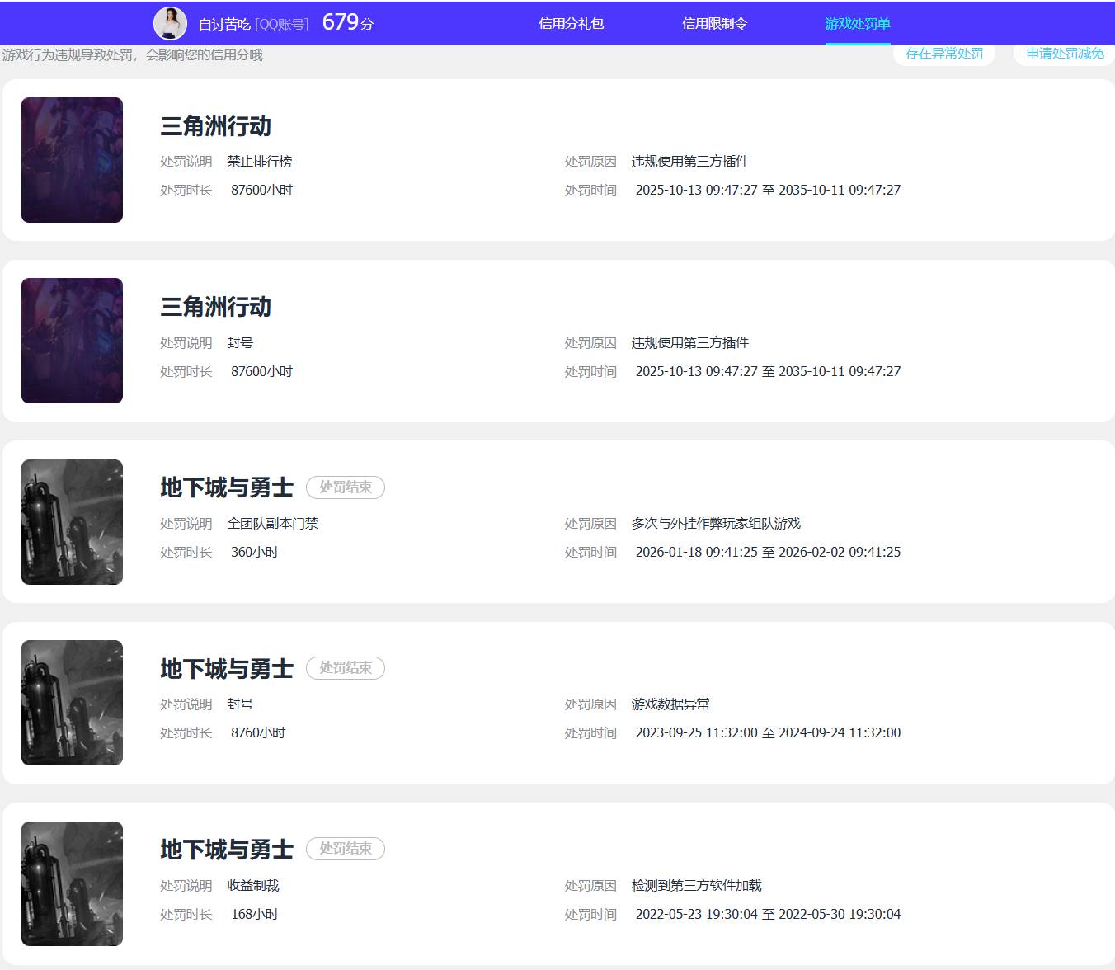
Task: Click the 禁止排行榜 penalty description
Action: [260, 162]
